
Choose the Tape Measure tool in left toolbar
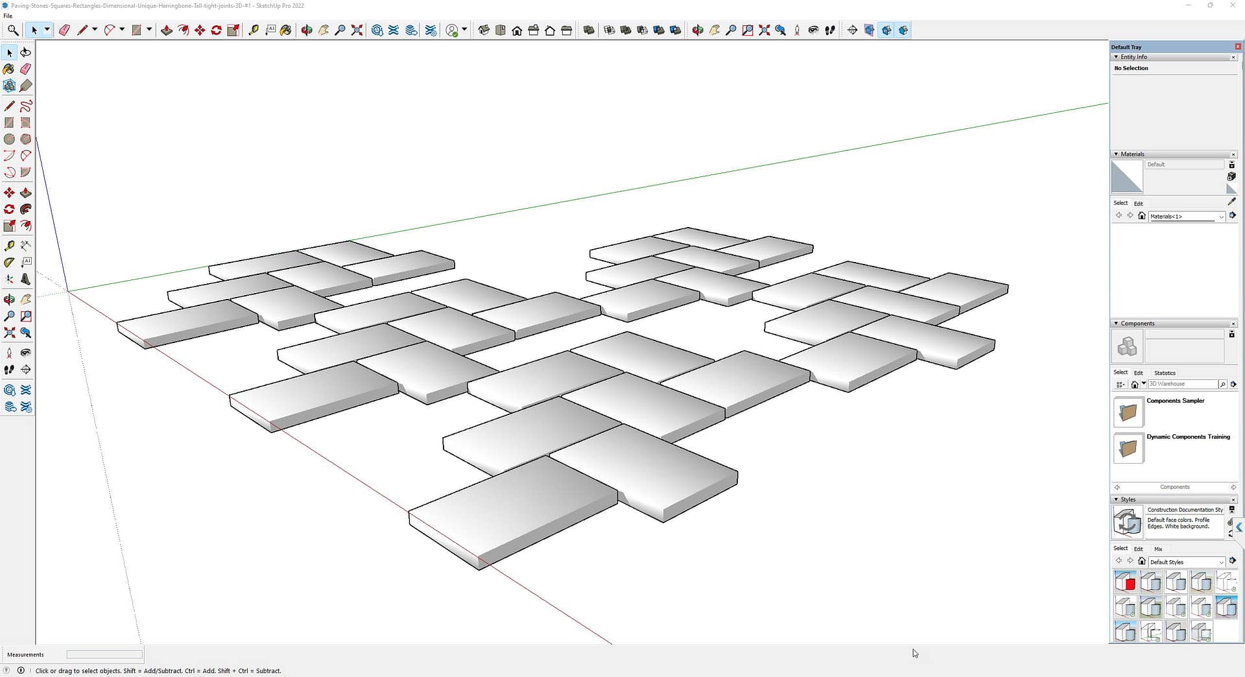9,246
